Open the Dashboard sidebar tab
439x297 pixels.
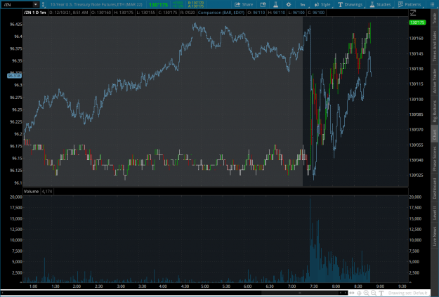coord(435,189)
